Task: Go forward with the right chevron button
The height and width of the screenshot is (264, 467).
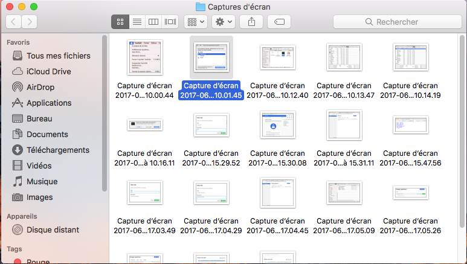Action: tap(30, 22)
